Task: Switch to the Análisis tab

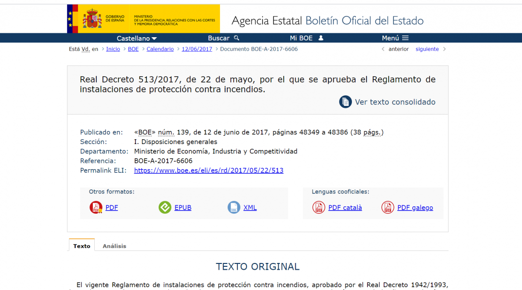Action: 114,246
